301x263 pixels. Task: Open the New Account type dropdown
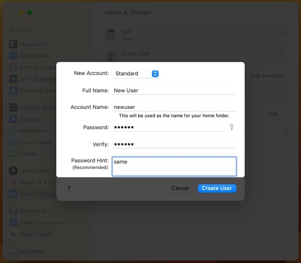click(x=135, y=74)
